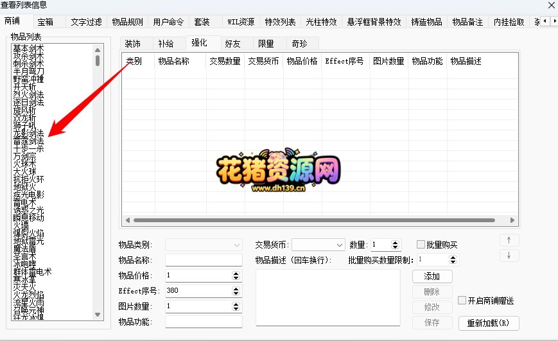Click the item list vertical scrollbar thumb
Viewport: 558px width, 341px height.
tap(98, 60)
